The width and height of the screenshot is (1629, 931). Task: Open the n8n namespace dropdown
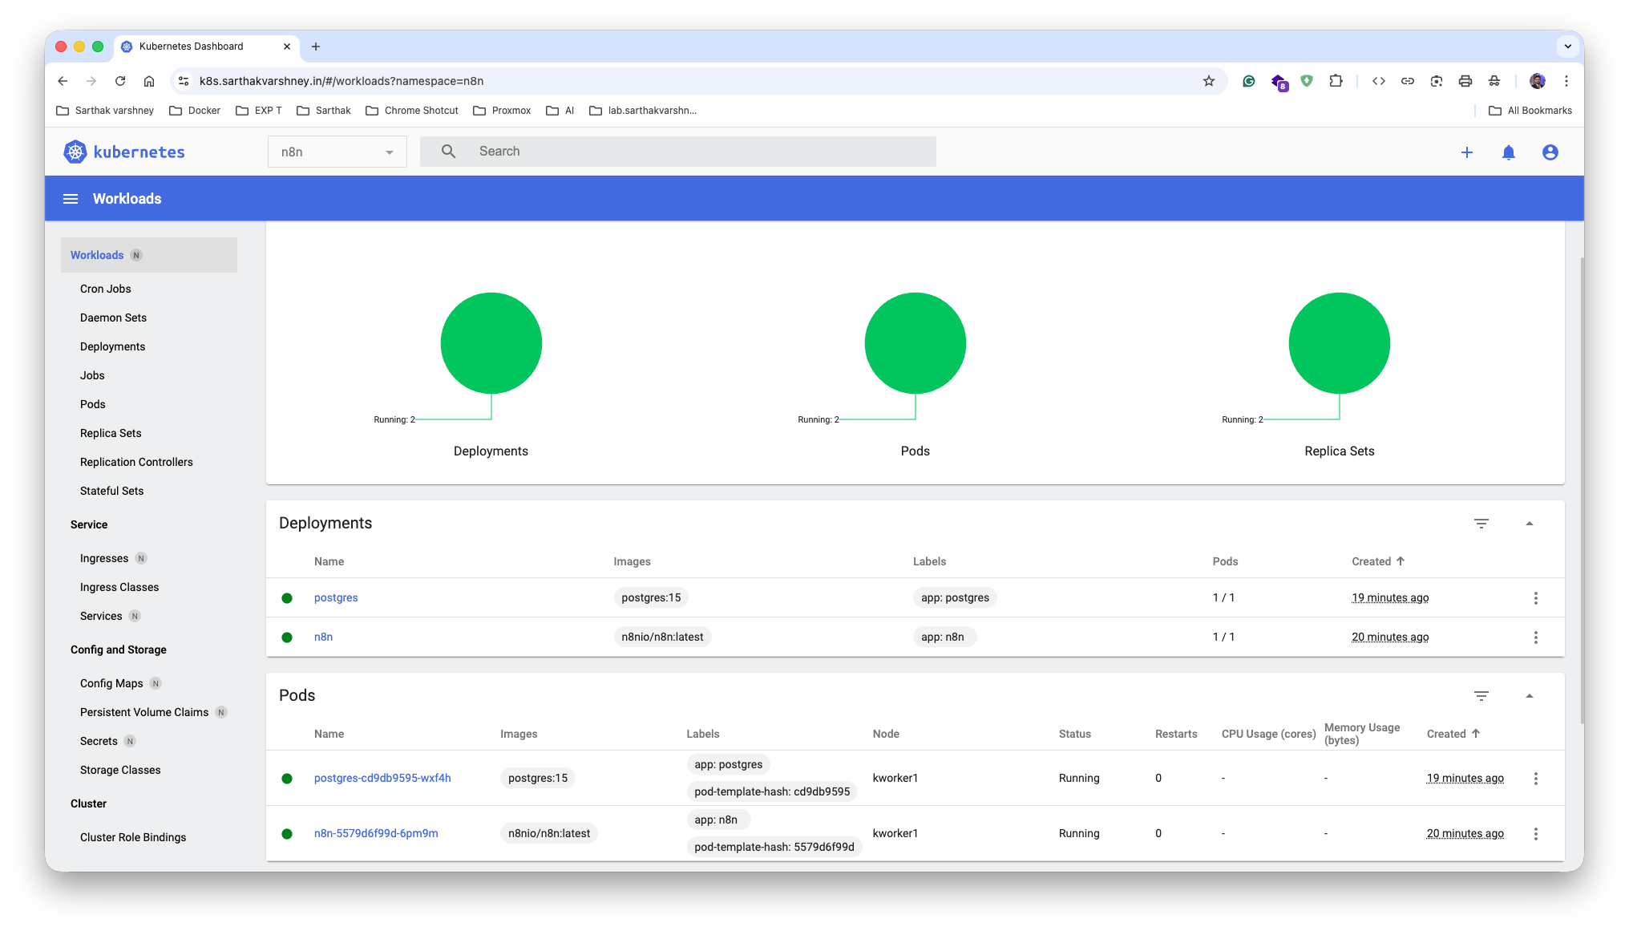tap(337, 152)
